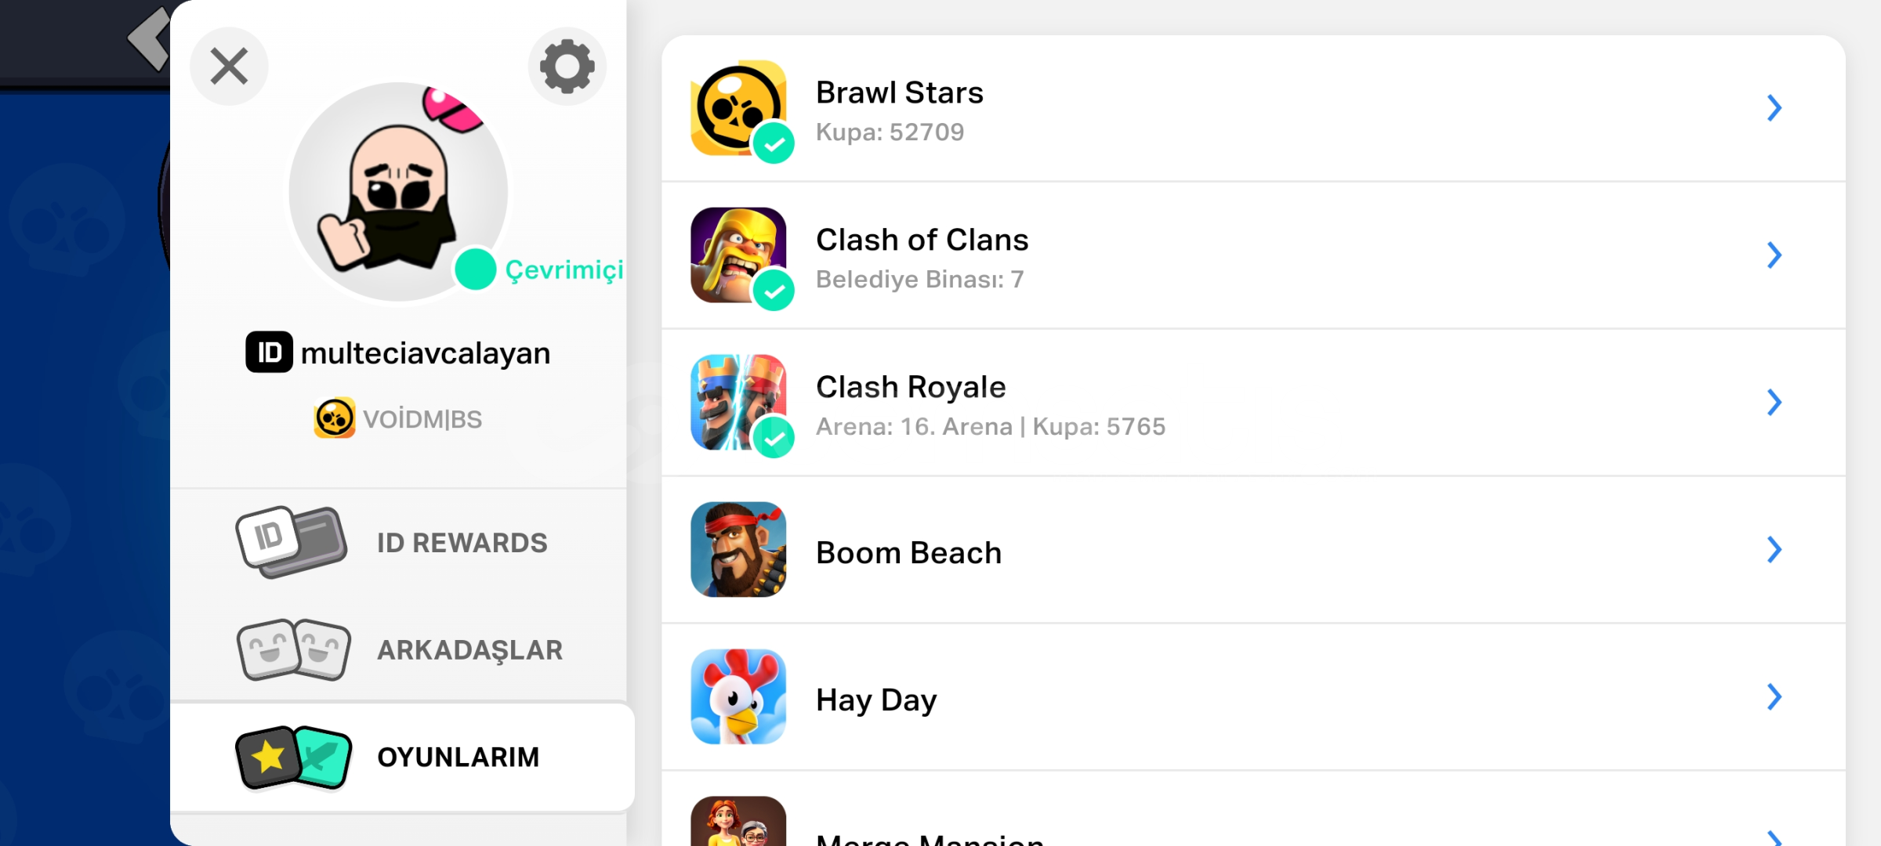Click the Merge Mansion app icon
Screen dimensions: 1881x846
point(738,824)
